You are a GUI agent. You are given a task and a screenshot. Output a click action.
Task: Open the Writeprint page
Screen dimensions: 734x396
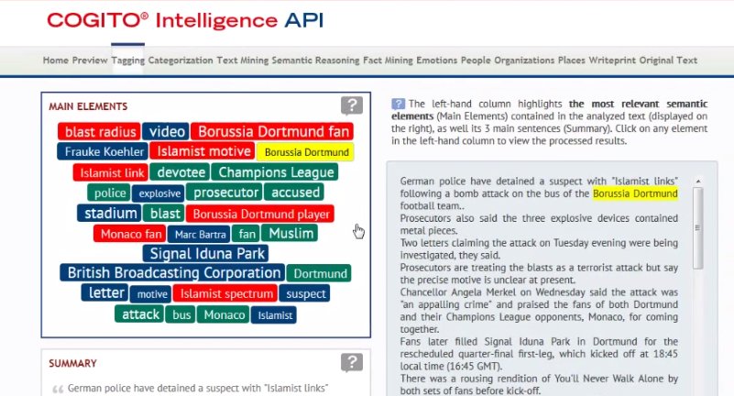pyautogui.click(x=612, y=60)
